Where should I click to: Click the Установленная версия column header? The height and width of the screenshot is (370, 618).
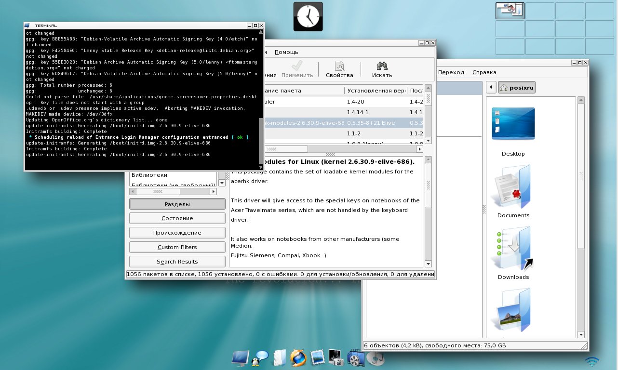coord(376,91)
